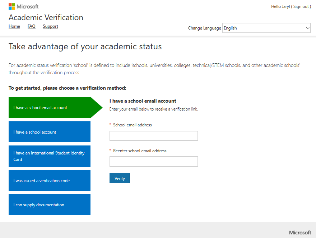The width and height of the screenshot is (316, 238).
Task: Click Sign out next to Hello Jaryl
Action: point(301,6)
